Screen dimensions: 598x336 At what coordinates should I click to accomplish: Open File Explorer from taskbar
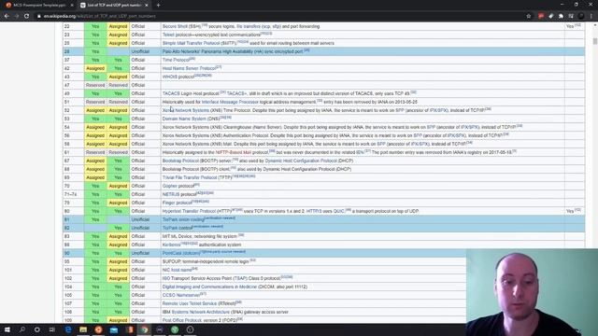[x=83, y=329]
